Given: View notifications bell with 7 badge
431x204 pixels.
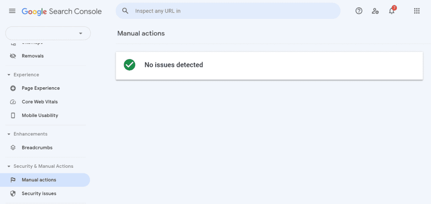Looking at the screenshot, I should (x=392, y=10).
